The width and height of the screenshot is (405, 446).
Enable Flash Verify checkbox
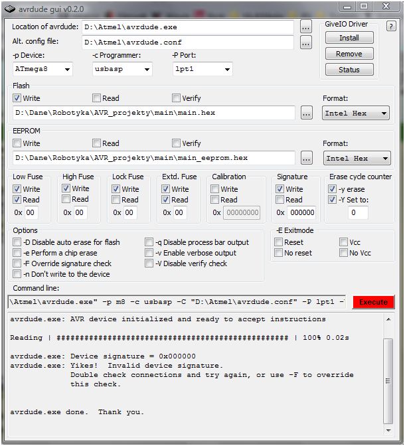[x=176, y=98]
